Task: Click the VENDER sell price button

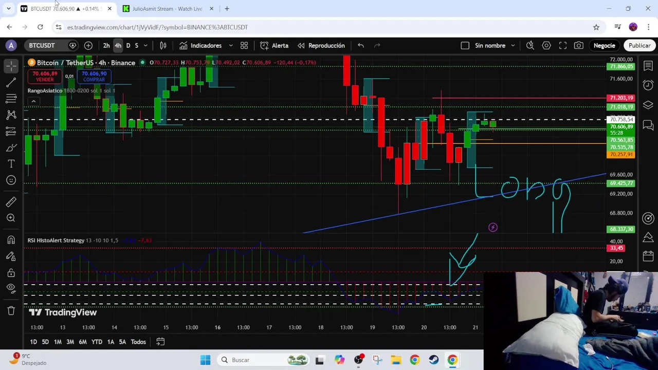Action: 45,77
